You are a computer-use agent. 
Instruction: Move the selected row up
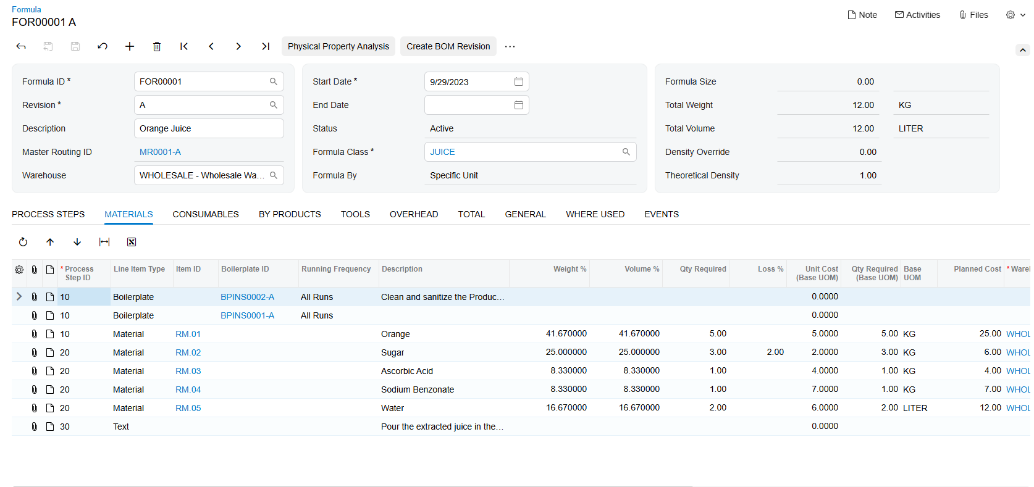click(50, 242)
